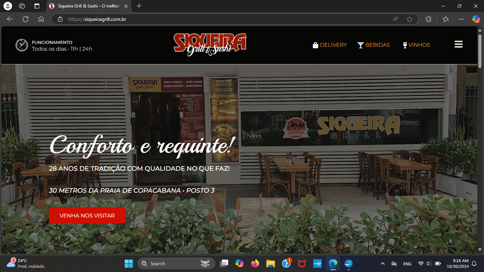Open the Bebidas menu link
Image resolution: width=484 pixels, height=272 pixels.
click(x=374, y=45)
